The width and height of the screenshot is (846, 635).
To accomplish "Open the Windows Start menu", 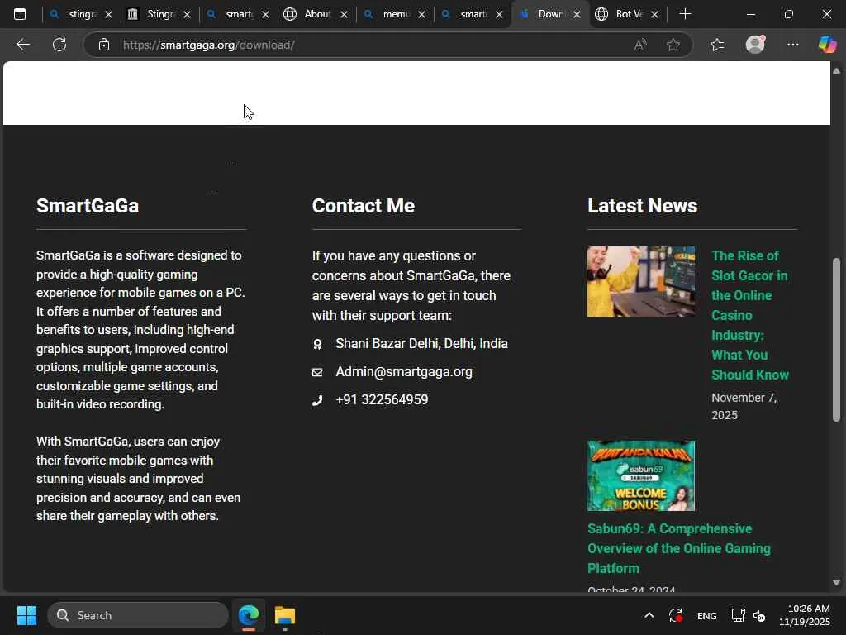I will tap(26, 615).
